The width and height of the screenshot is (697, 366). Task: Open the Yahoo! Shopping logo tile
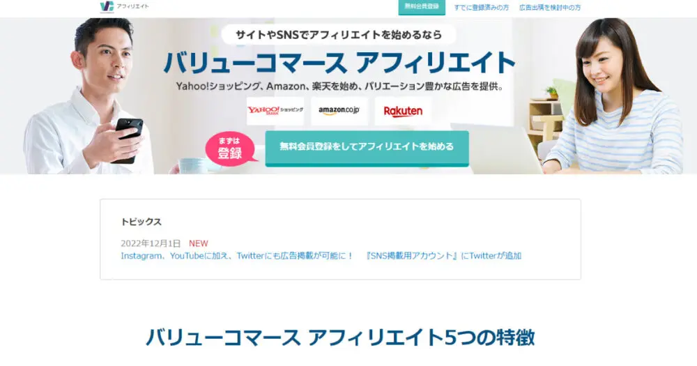click(x=275, y=110)
